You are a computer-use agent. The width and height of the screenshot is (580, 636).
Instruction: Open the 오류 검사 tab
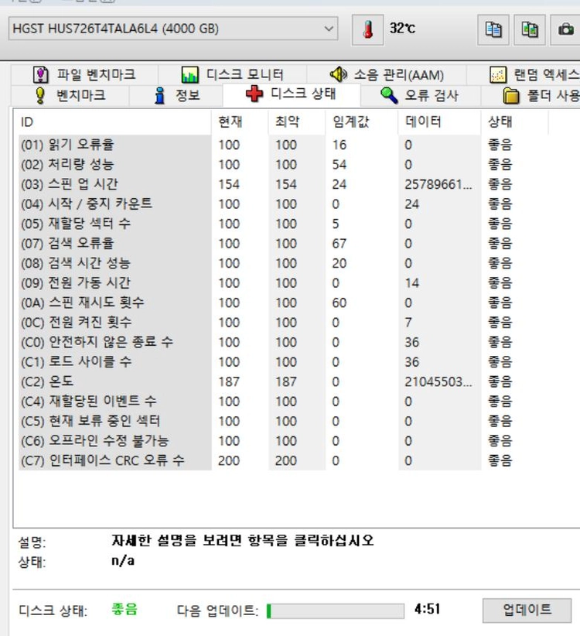coord(420,95)
